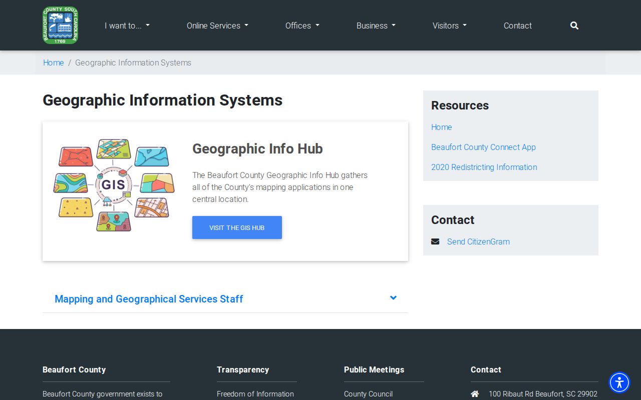Open County Council footer link
Viewport: 641px width, 400px height.
pos(368,394)
